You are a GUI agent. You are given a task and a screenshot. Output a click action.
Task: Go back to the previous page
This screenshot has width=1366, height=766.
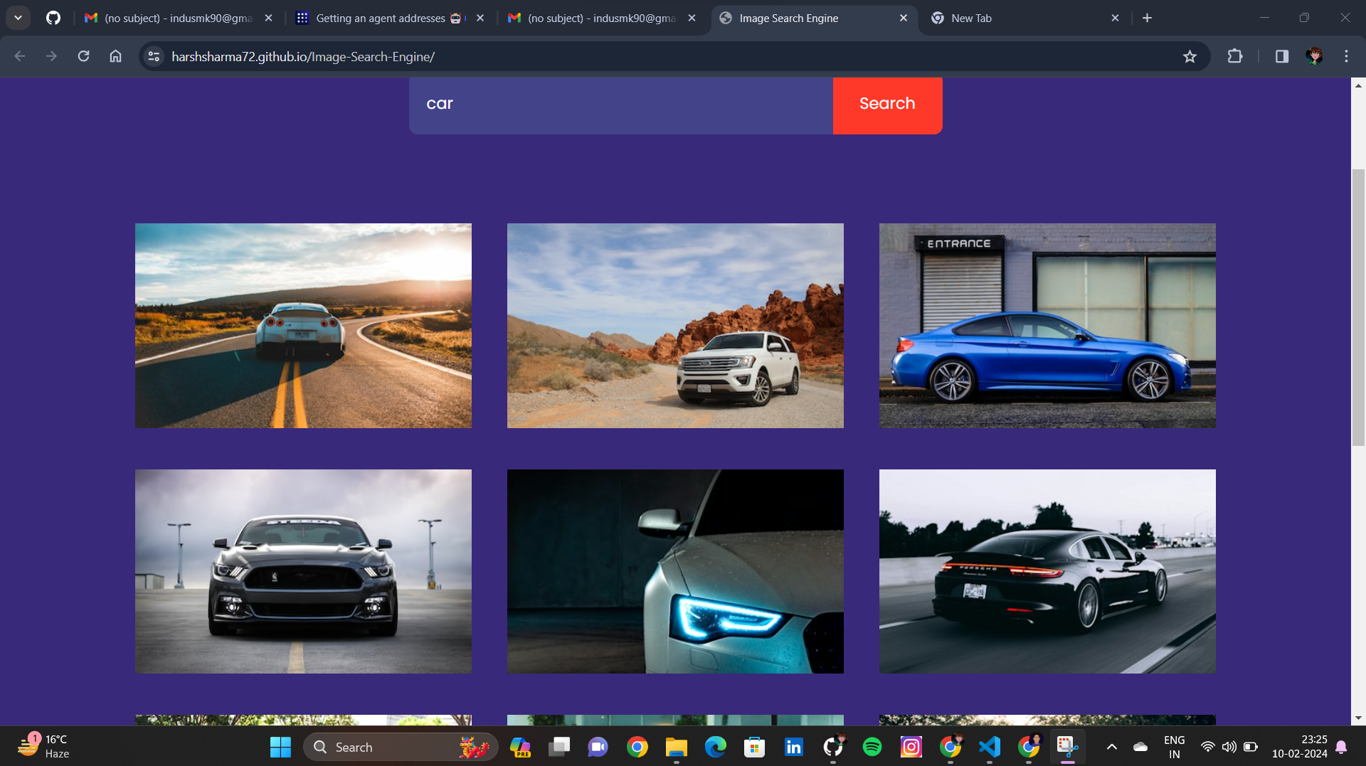pos(20,56)
